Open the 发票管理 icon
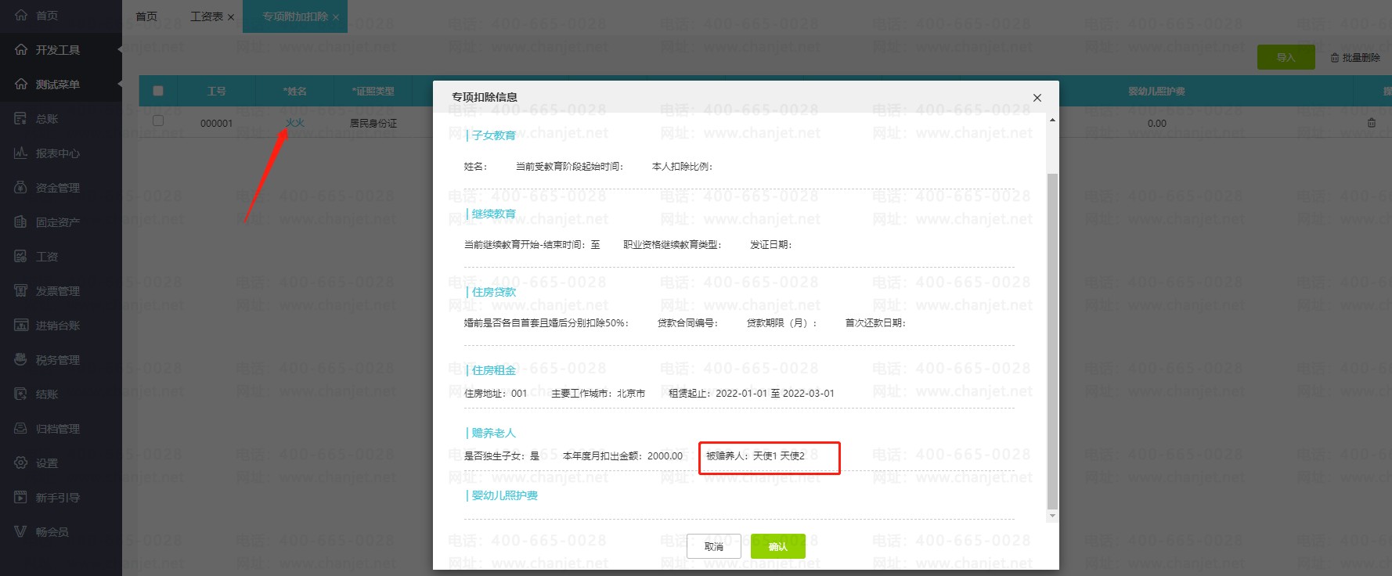The width and height of the screenshot is (1392, 576). point(21,291)
